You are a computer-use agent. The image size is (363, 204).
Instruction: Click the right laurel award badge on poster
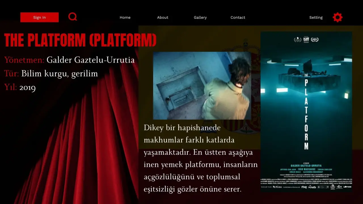(315, 39)
